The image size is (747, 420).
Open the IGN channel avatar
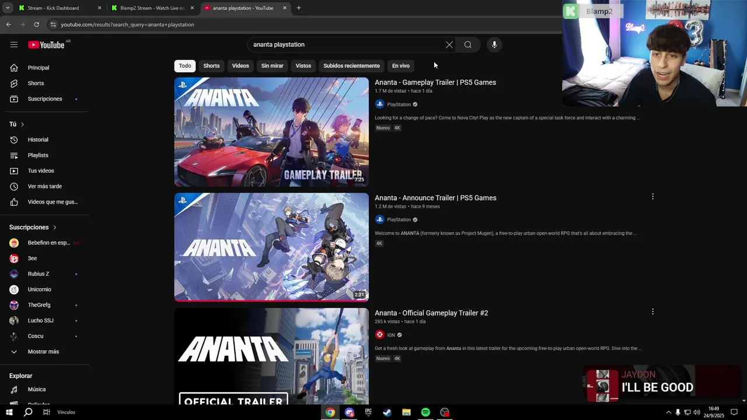[x=379, y=335]
